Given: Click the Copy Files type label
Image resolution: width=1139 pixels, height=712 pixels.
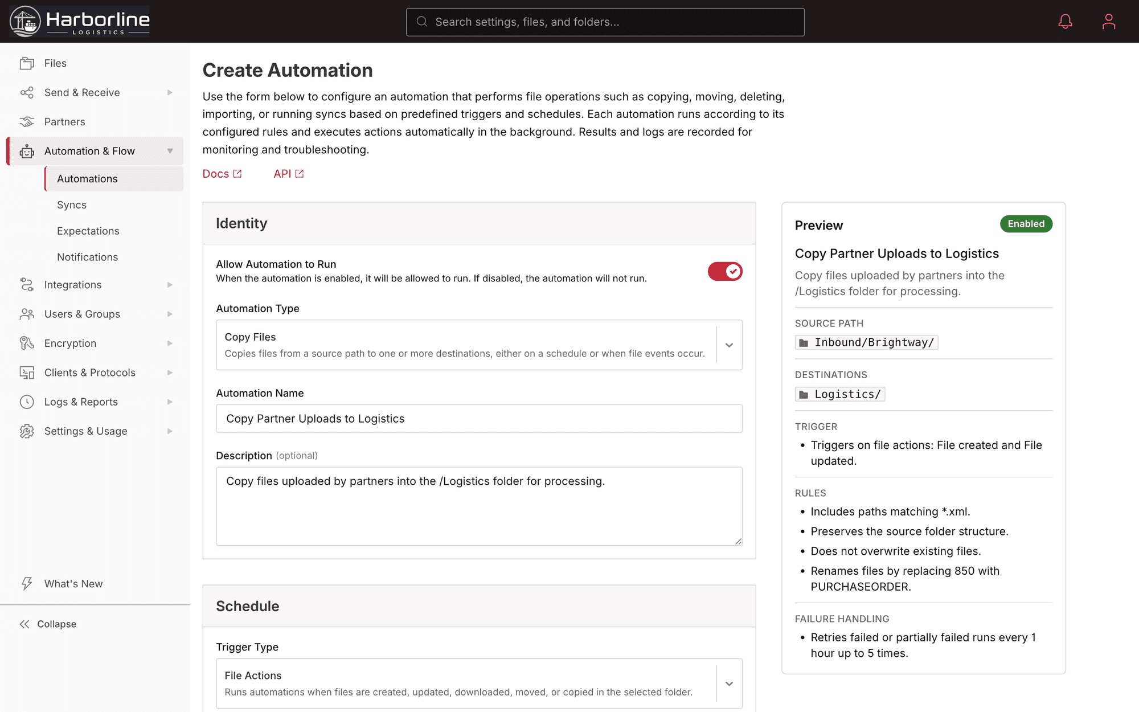Looking at the screenshot, I should click(250, 337).
